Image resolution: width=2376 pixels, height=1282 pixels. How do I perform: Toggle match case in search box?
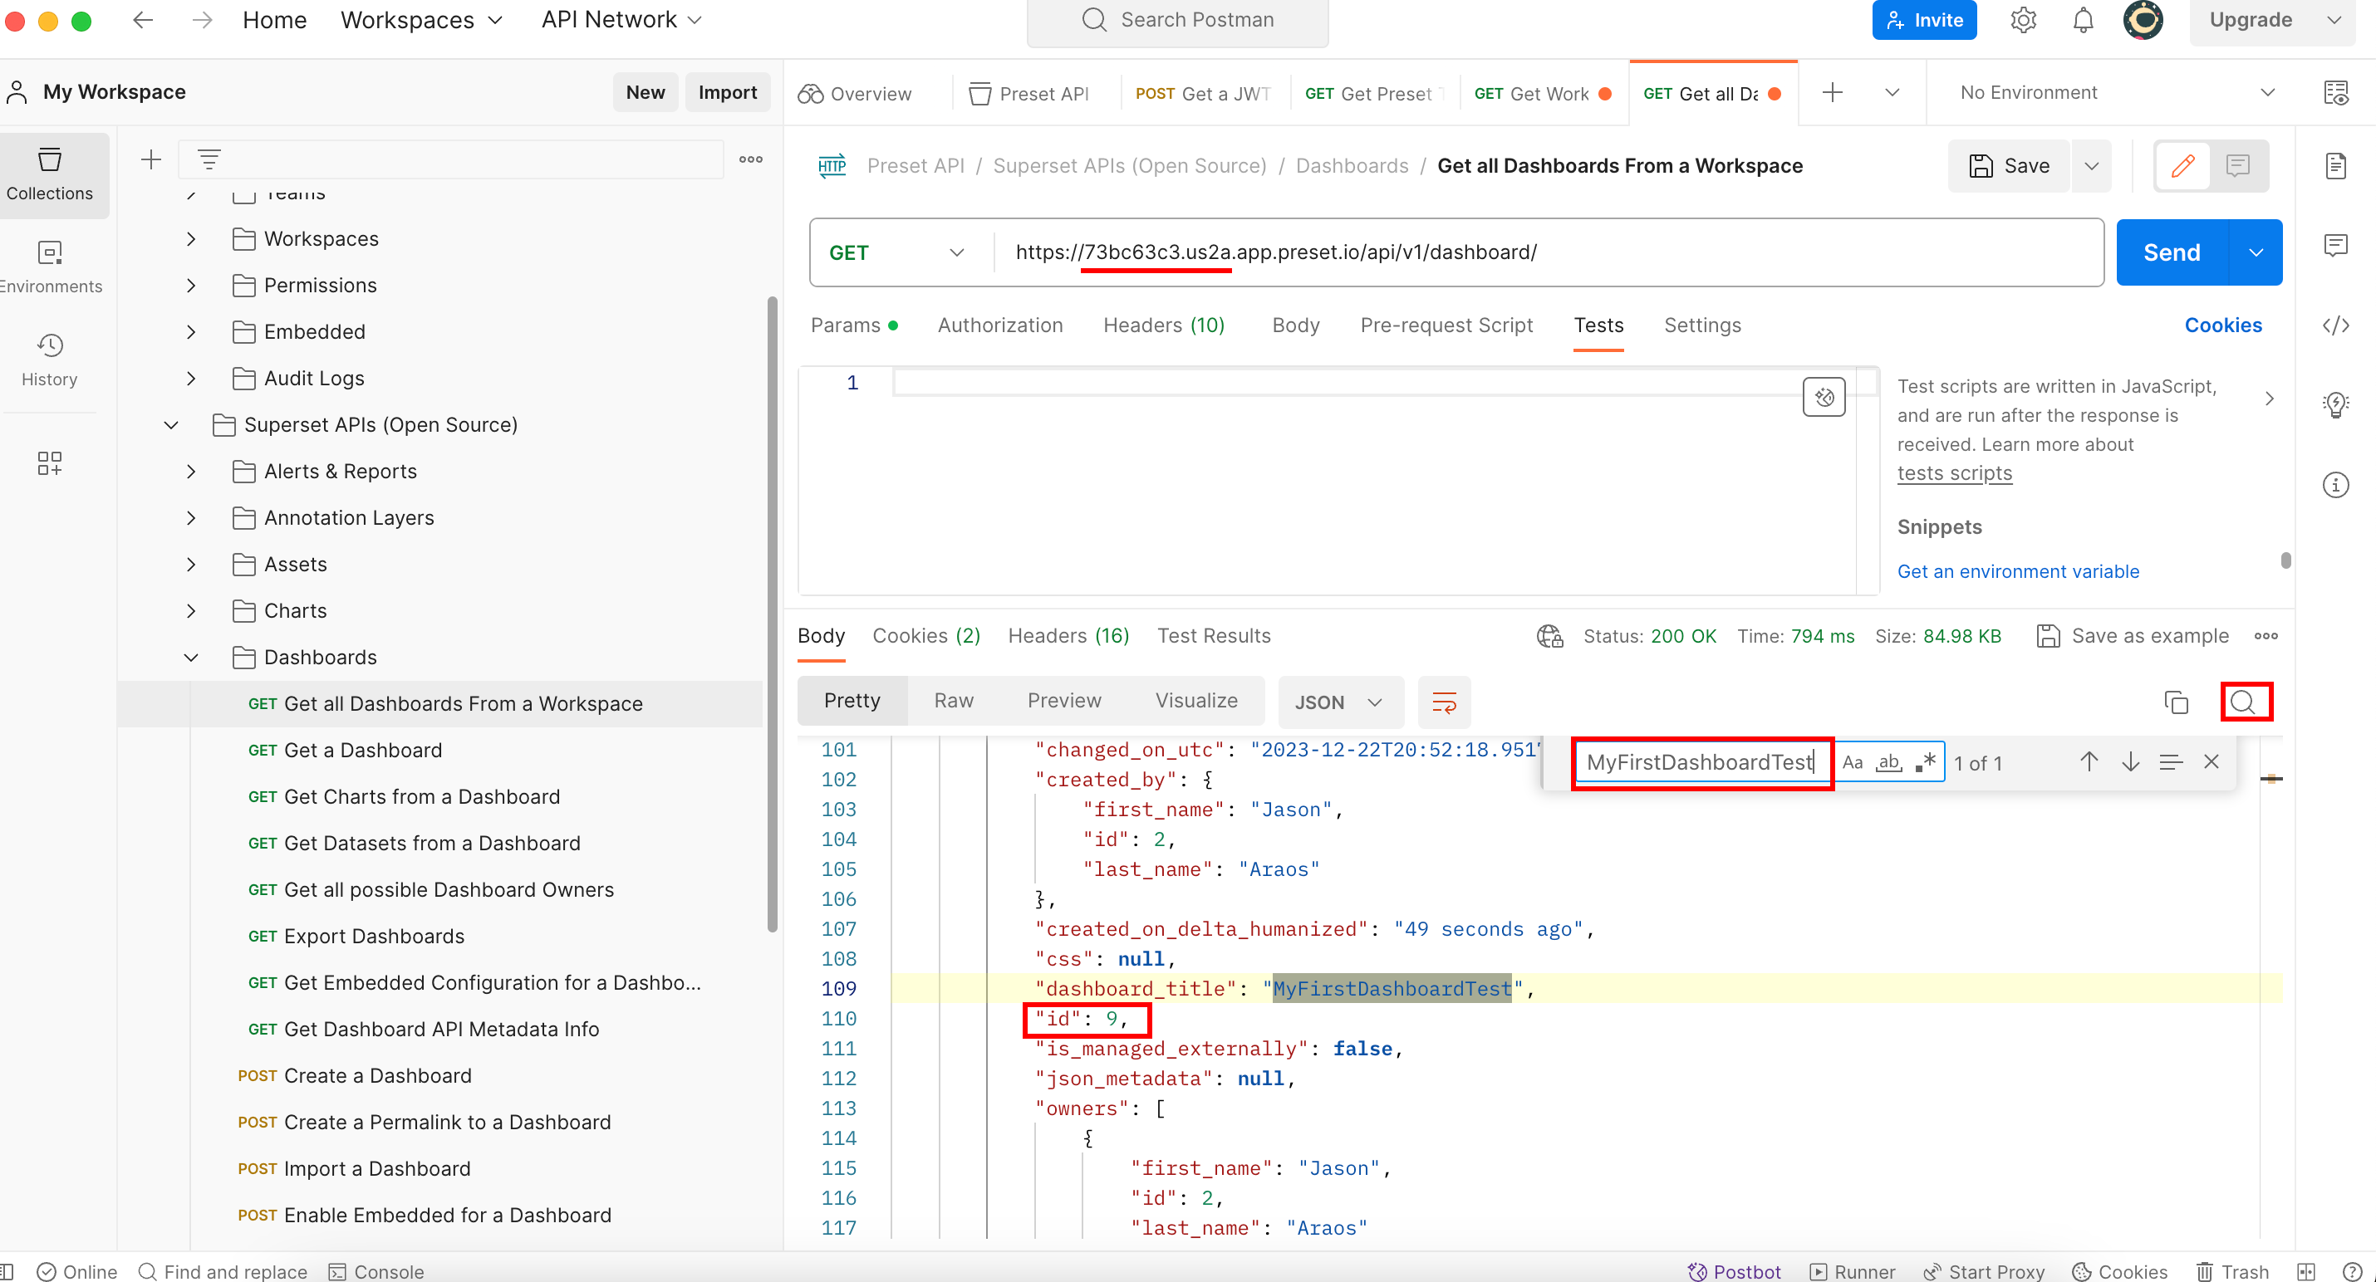click(x=1852, y=762)
